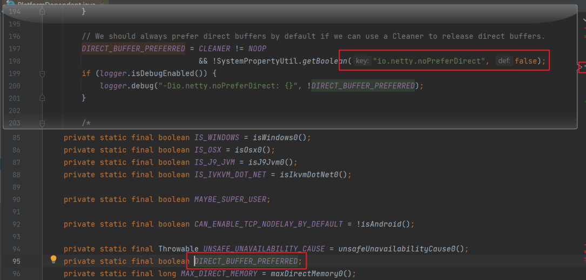
Task: Click DIRECT_BUFFER_PREFERRED declaration on line 95
Action: [246, 261]
